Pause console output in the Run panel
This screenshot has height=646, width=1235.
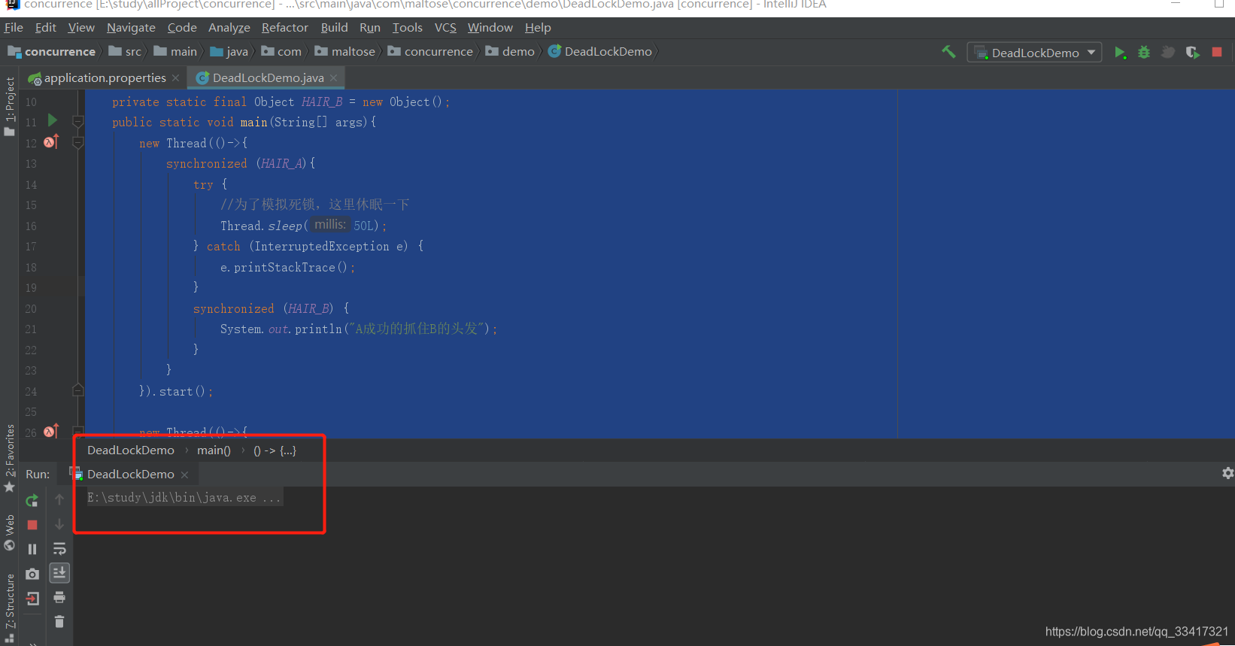pos(32,549)
